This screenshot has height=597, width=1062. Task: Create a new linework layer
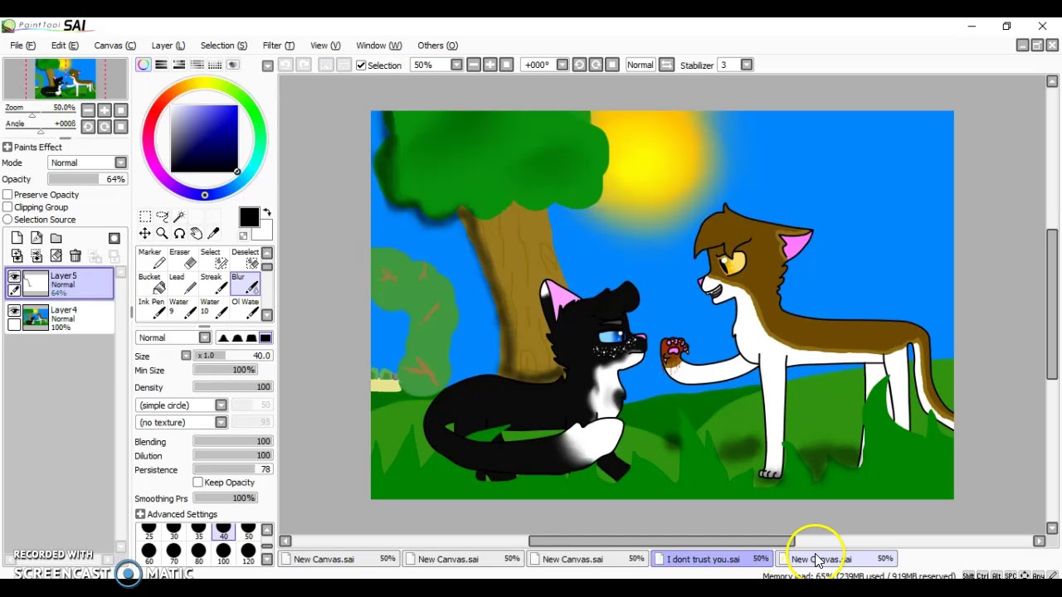(37, 238)
